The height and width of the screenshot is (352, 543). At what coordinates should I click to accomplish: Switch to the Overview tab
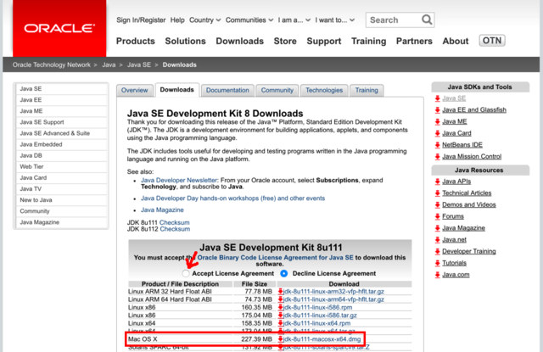(134, 91)
